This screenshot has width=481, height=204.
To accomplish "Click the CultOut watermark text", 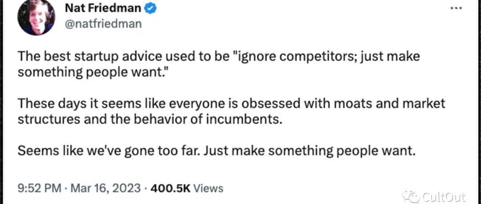I will click(x=443, y=196).
